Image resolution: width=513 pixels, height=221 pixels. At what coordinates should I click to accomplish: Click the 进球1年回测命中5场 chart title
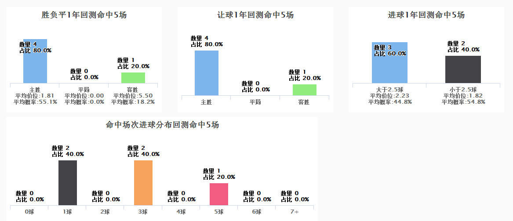426,15
